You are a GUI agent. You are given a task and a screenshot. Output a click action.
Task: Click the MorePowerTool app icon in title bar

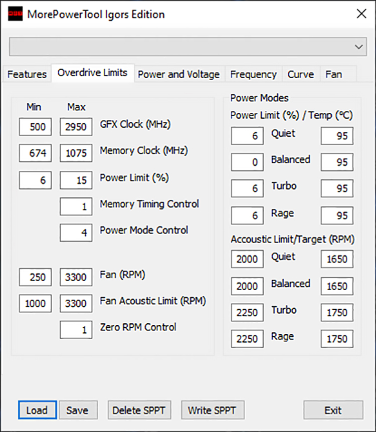pyautogui.click(x=15, y=14)
